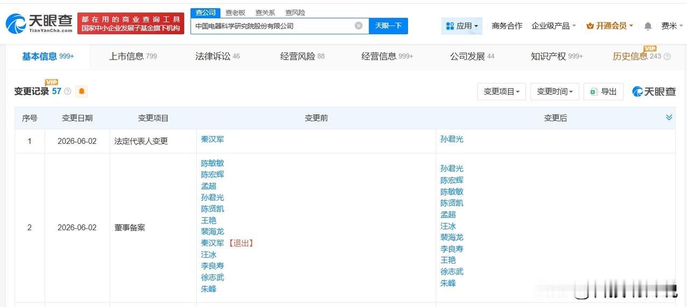Viewport: 687px width, 307px height.
Task: Open 汪冰 link in 变更后 column
Action: pos(448,226)
